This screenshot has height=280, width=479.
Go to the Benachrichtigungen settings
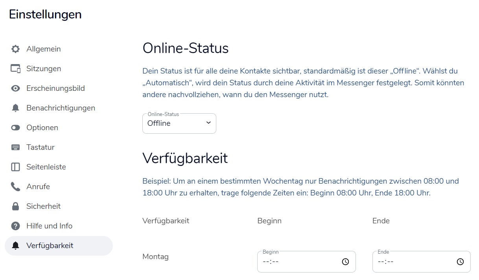[61, 108]
